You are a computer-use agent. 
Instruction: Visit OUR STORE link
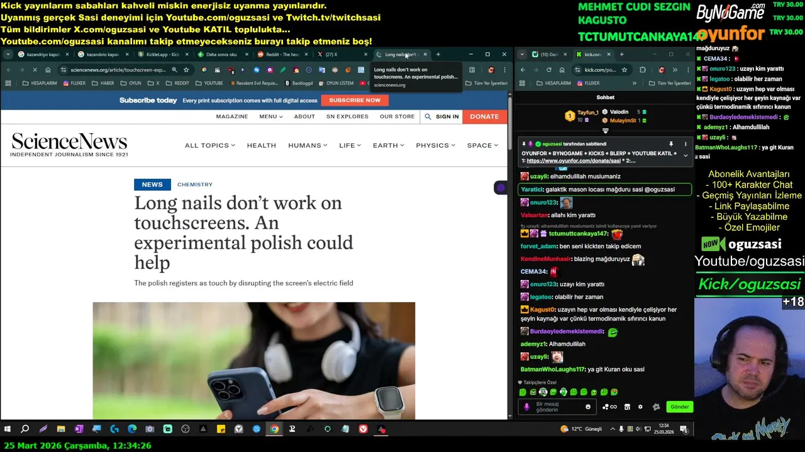pos(397,116)
